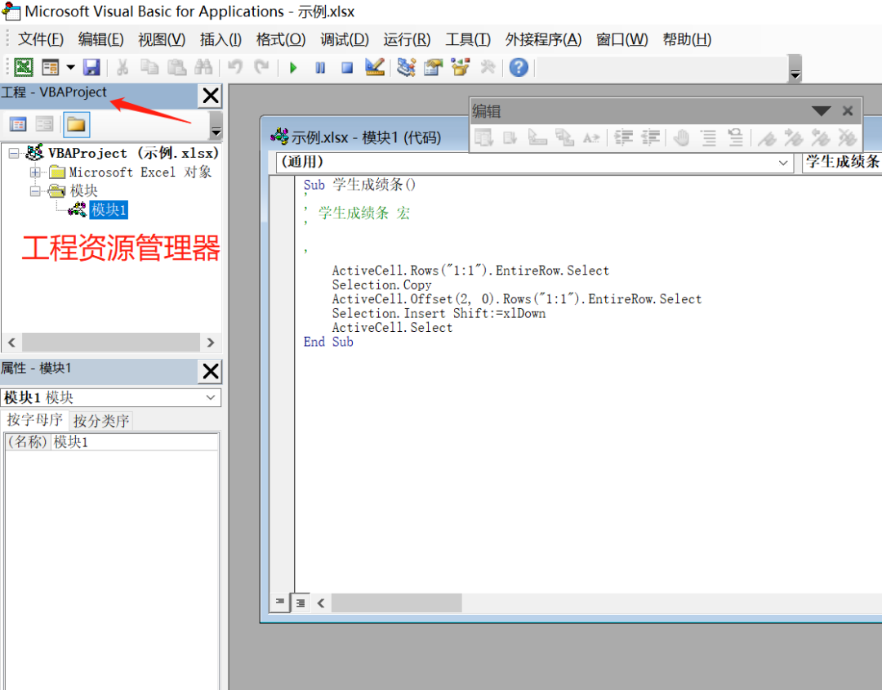Run the macro with green play button
Image resolution: width=882 pixels, height=690 pixels.
293,68
